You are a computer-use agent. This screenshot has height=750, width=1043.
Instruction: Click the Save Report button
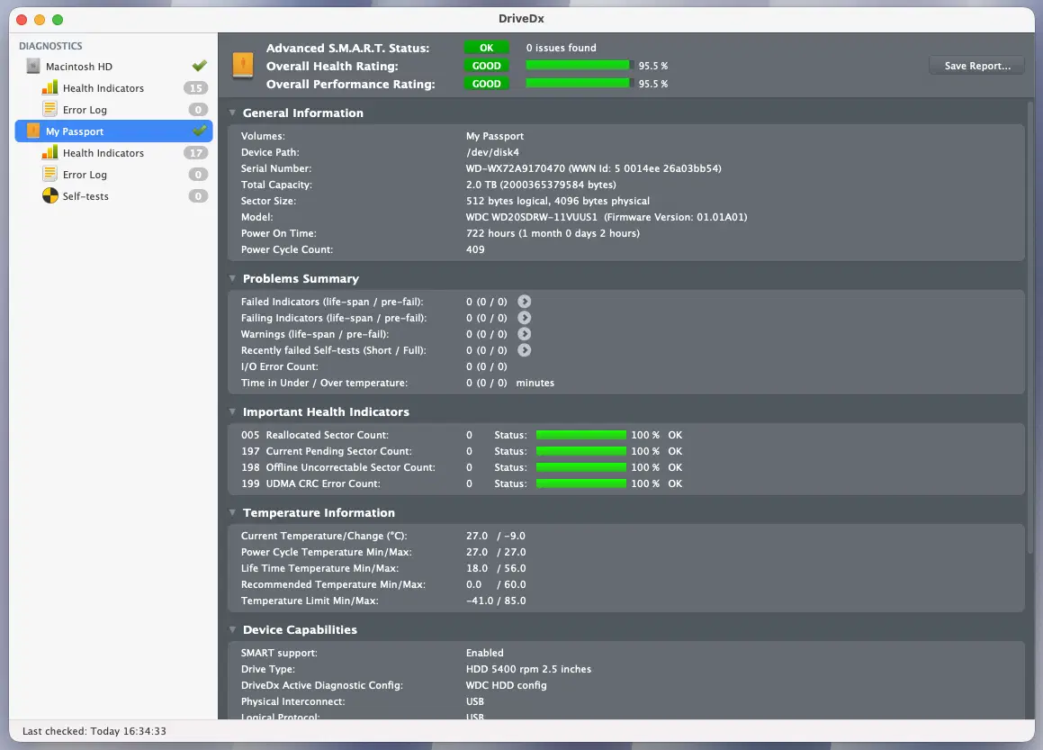coord(976,65)
